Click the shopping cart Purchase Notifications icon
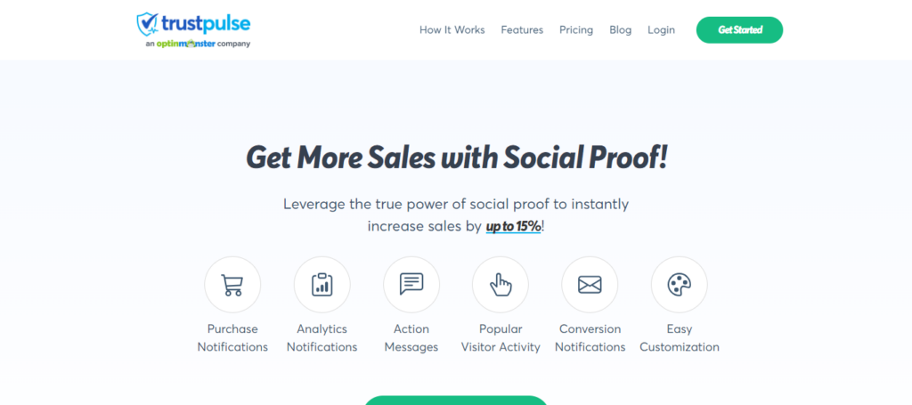The height and width of the screenshot is (405, 912). tap(232, 285)
